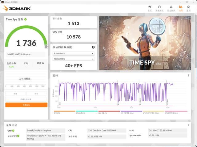
Task: Click Compare Results Online (在线比较结果) button
Action: point(26,99)
